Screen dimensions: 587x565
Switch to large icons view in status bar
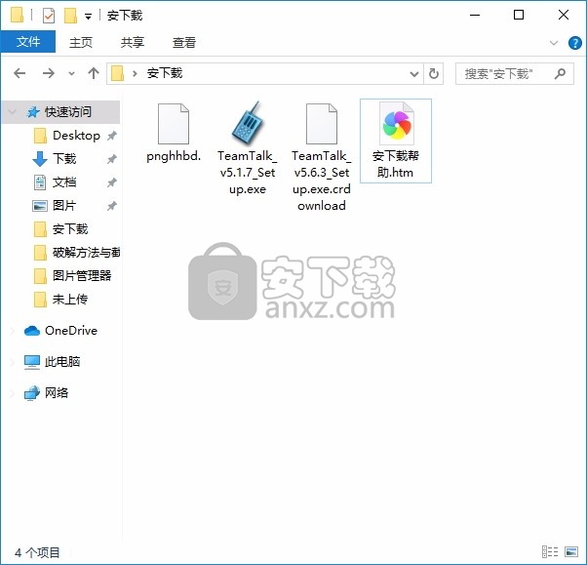pyautogui.click(x=571, y=551)
